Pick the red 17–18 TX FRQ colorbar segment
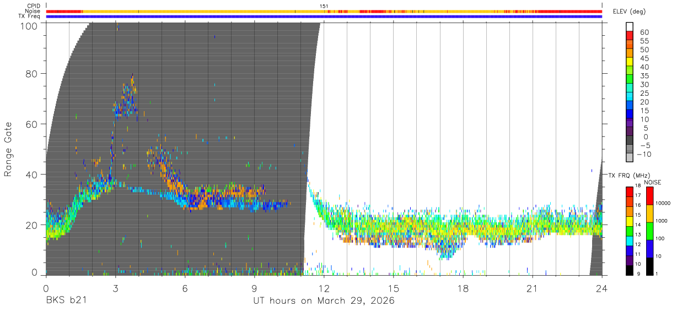This screenshot has height=312, width=677. [630, 191]
